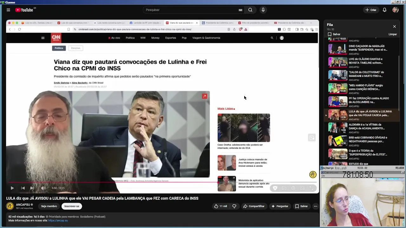Click the CNN site hamburger menu in the video
Viewport: 406px width, 228px height.
click(43, 38)
